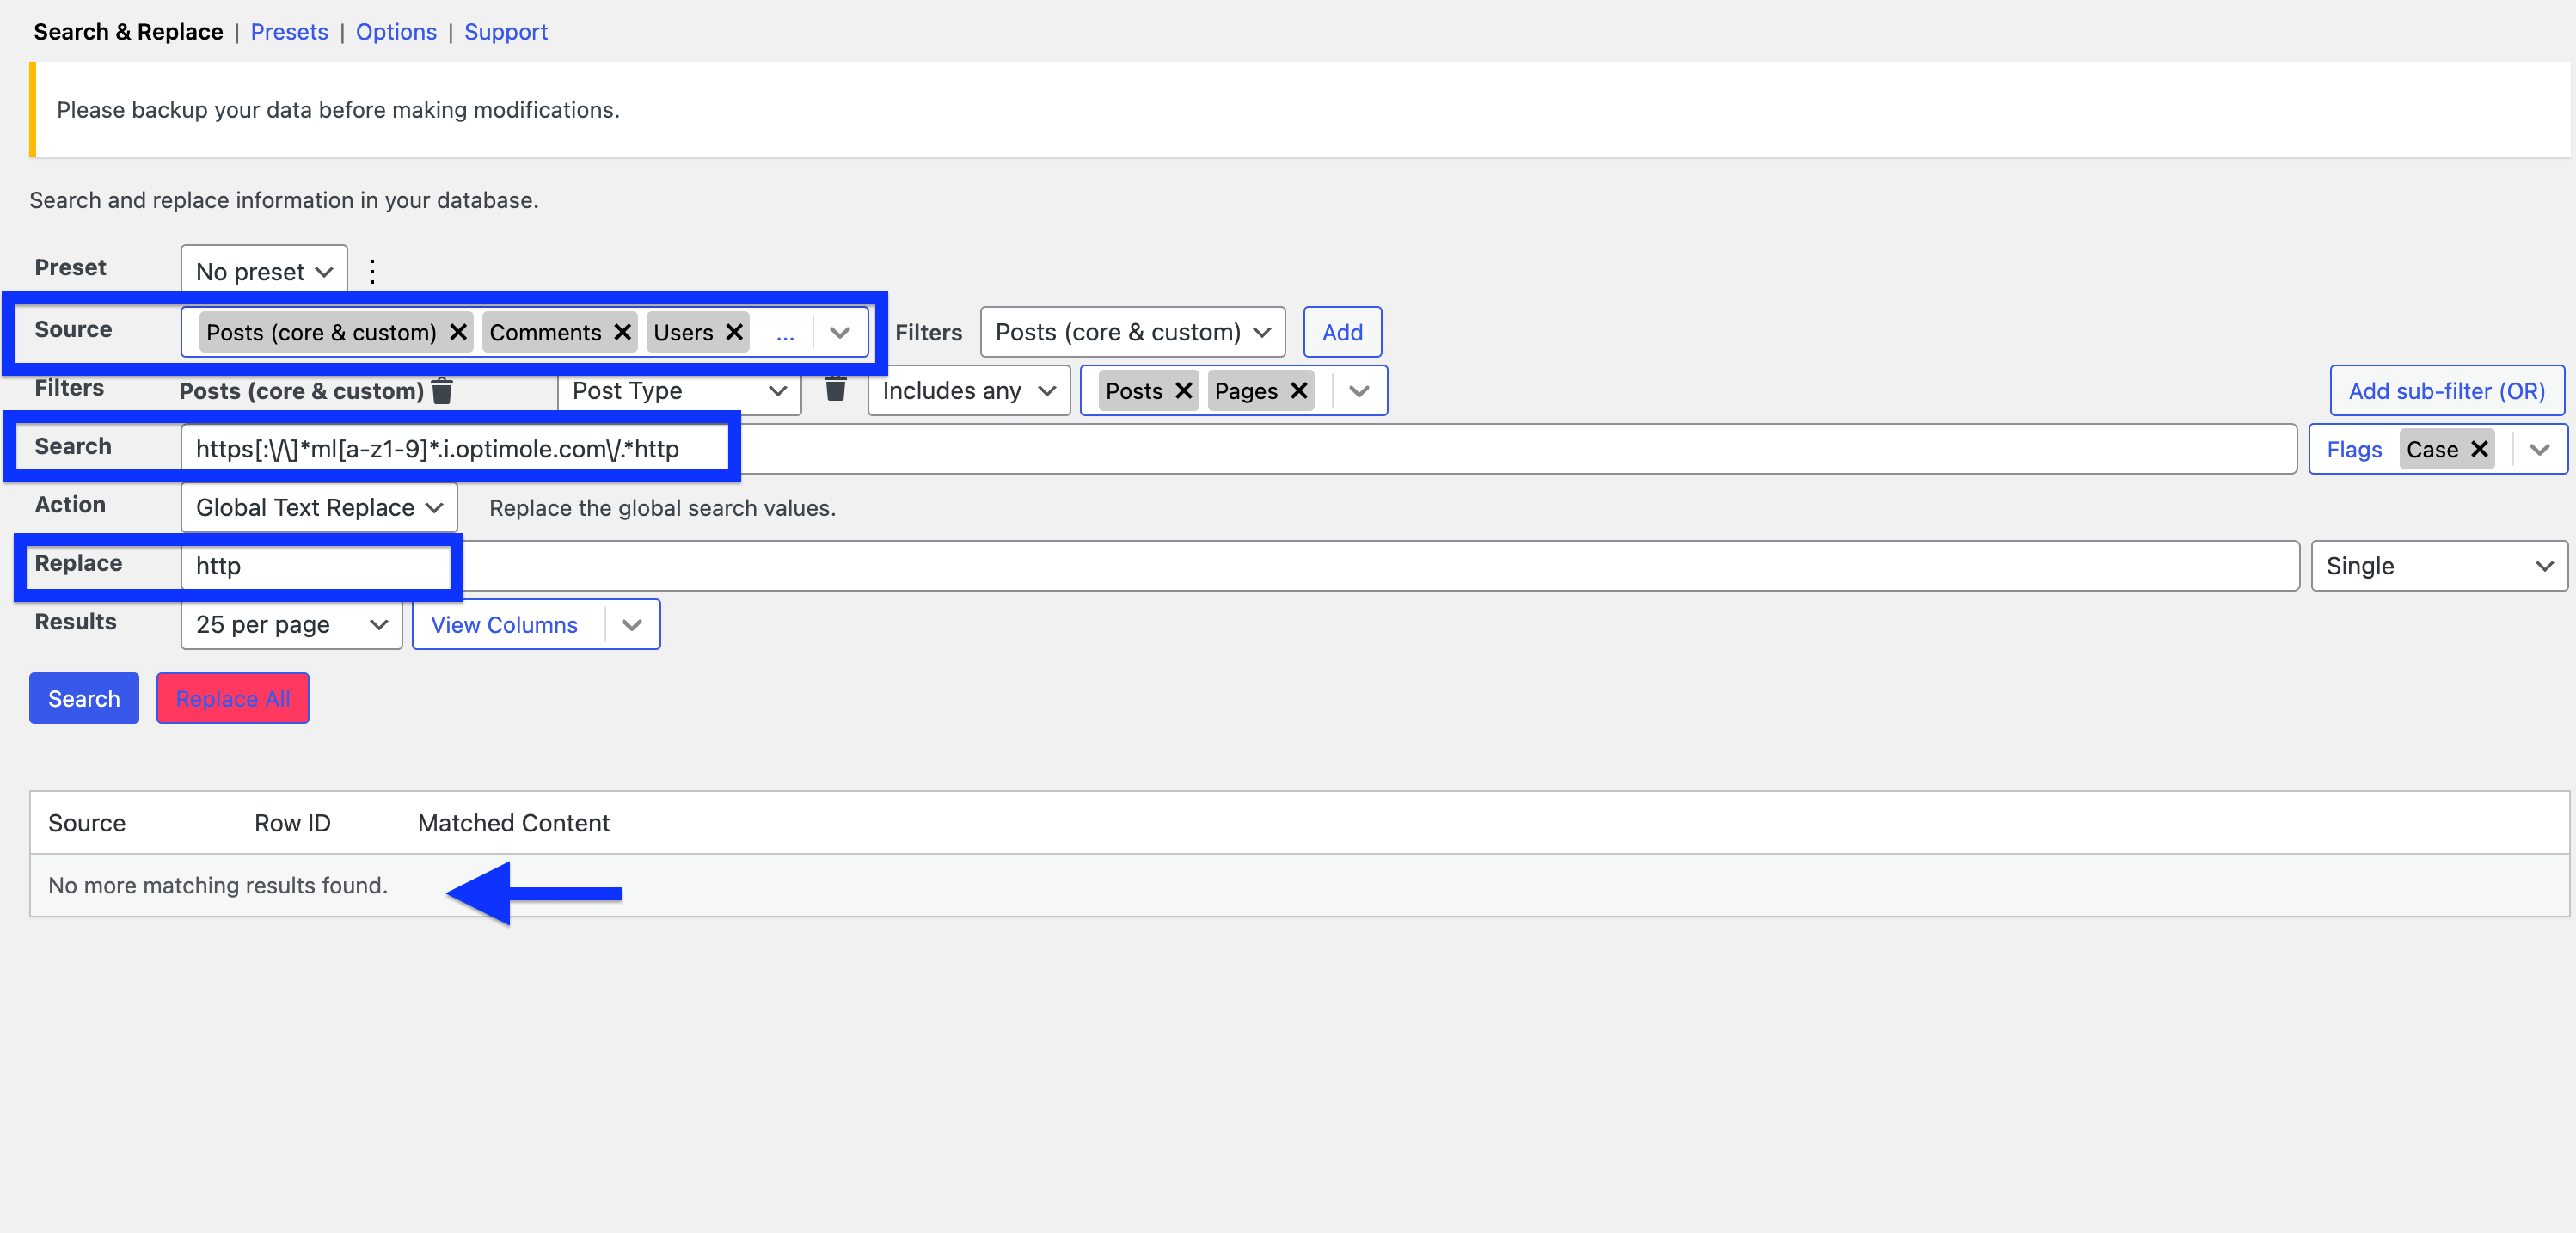The height and width of the screenshot is (1233, 2576).
Task: Expand the Source selection dropdown
Action: [x=840, y=332]
